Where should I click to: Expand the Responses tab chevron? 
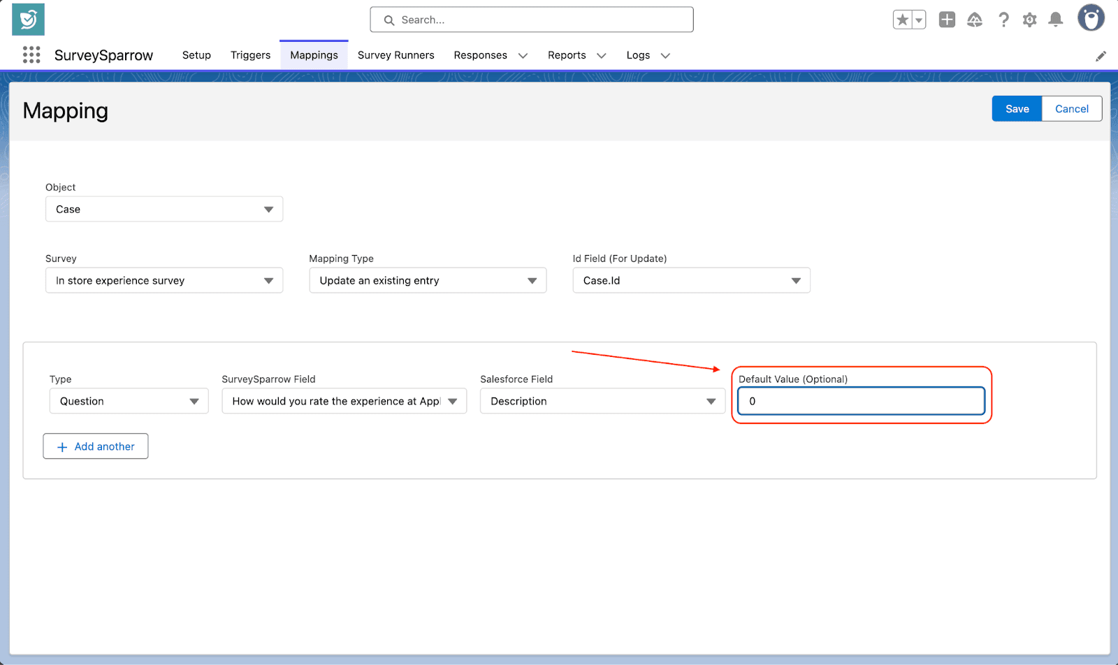point(523,56)
